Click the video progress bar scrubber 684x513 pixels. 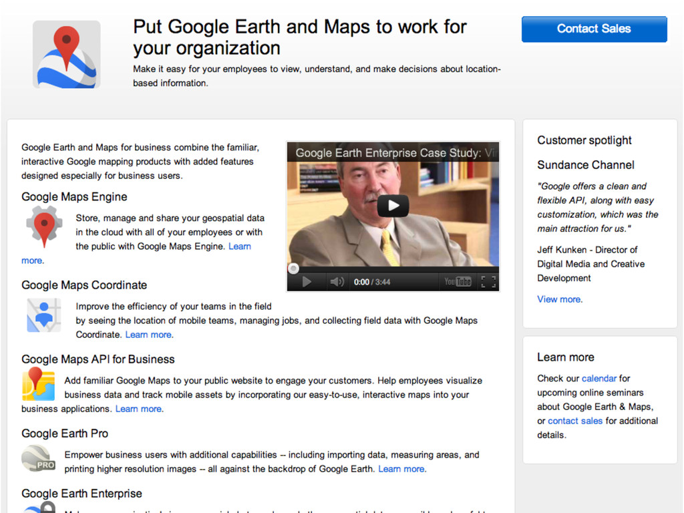click(x=294, y=269)
